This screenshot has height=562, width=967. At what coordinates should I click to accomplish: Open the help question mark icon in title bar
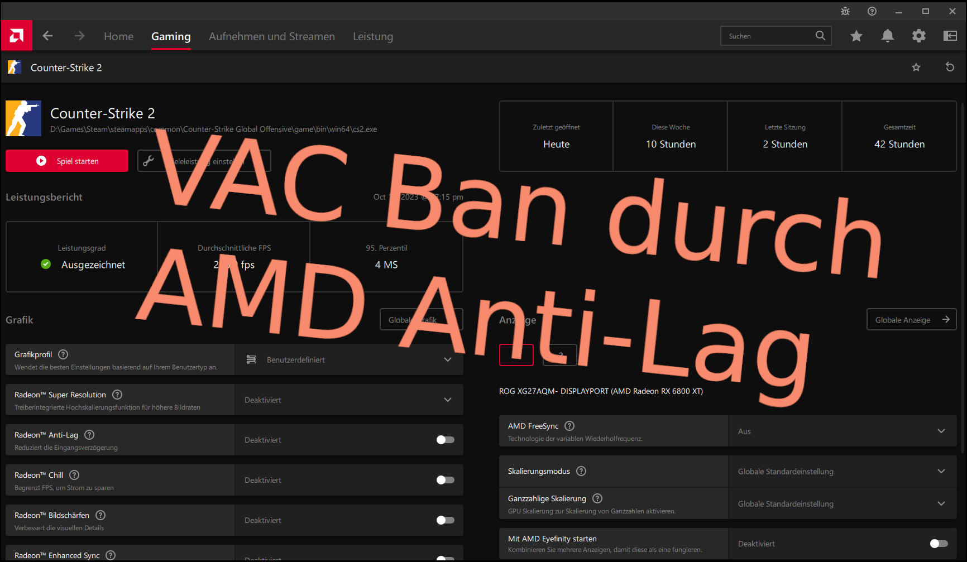872,11
